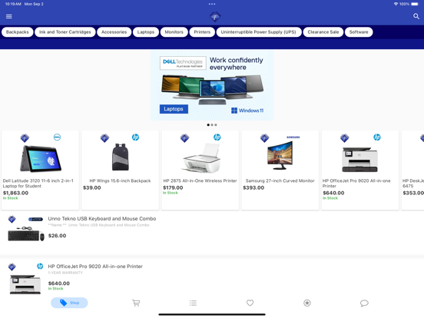424x318 pixels.
Task: Tap the $39.00 backpack price
Action: (x=92, y=187)
